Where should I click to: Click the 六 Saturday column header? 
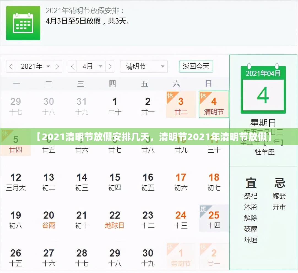tap(177, 83)
